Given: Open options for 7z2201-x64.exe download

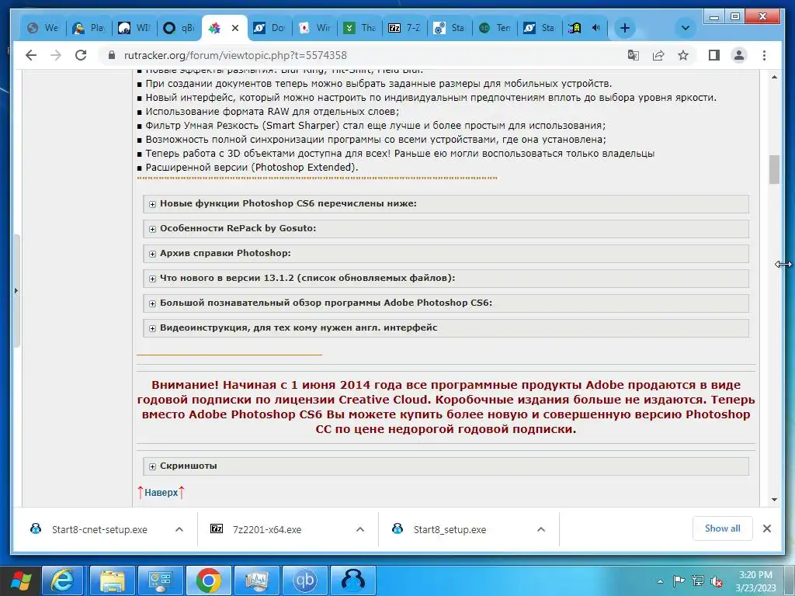Looking at the screenshot, I should pyautogui.click(x=360, y=529).
